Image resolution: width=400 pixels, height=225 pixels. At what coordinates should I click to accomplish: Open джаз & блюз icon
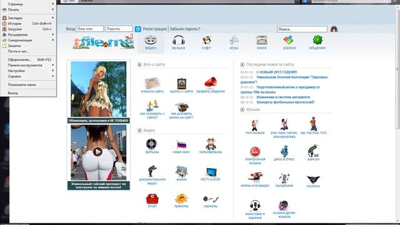point(284,151)
